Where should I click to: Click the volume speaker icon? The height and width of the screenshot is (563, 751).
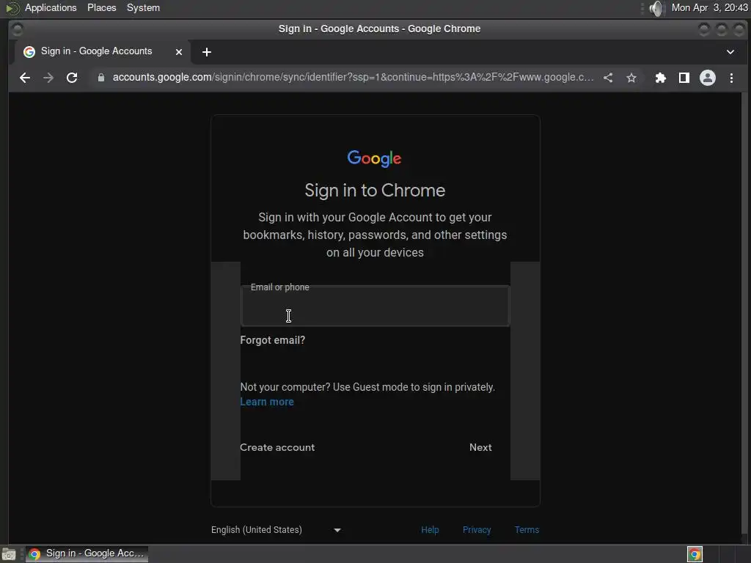[x=657, y=8]
